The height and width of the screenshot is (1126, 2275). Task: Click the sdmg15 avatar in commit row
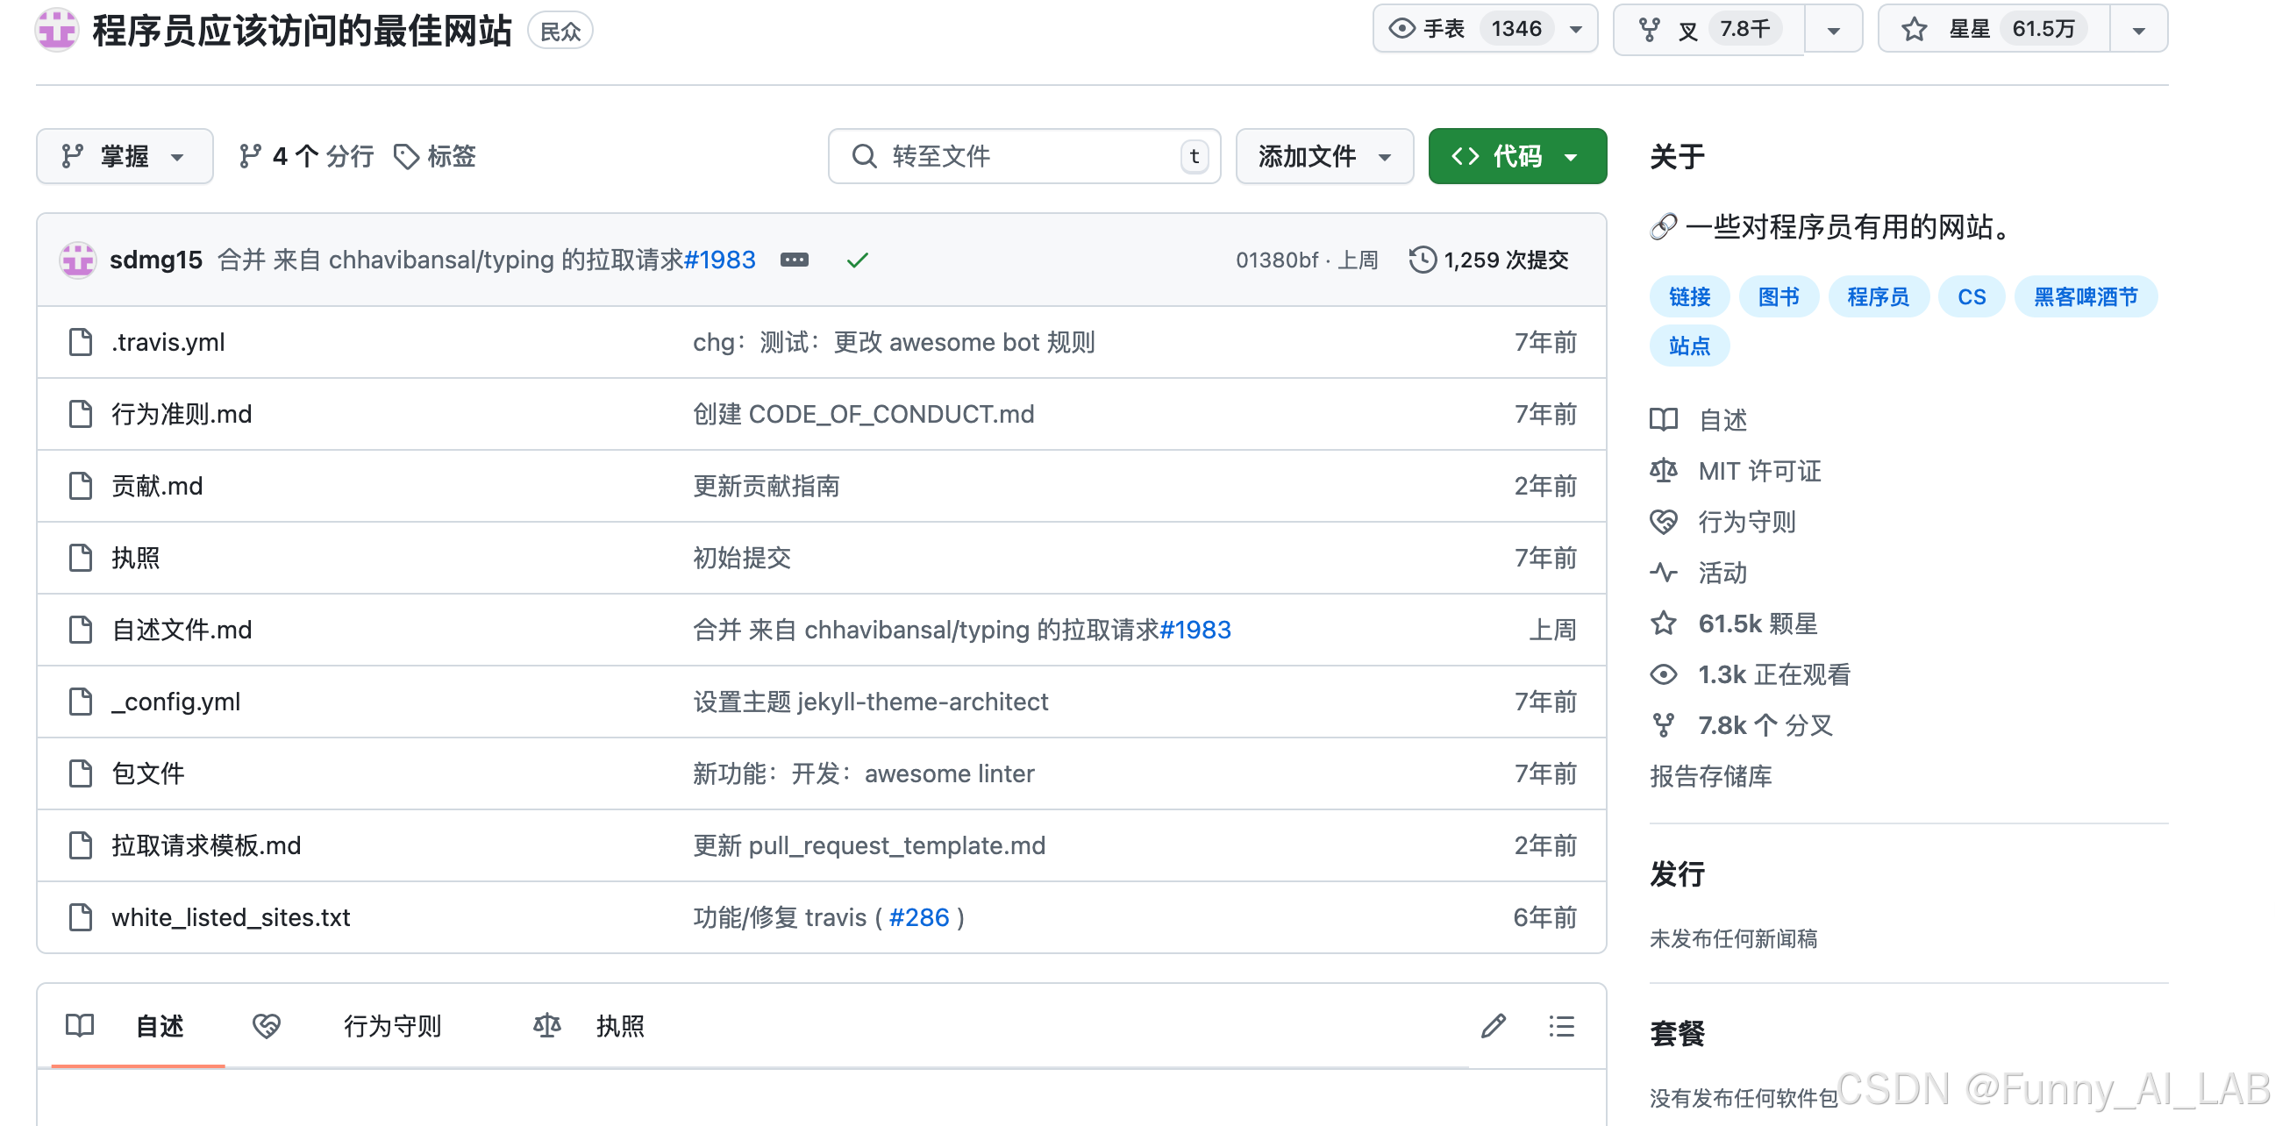coord(78,260)
